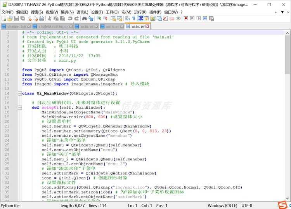Screen dimensions: 291x209
Task: Switch to the studentsystem.py tab
Action: coord(54,26)
